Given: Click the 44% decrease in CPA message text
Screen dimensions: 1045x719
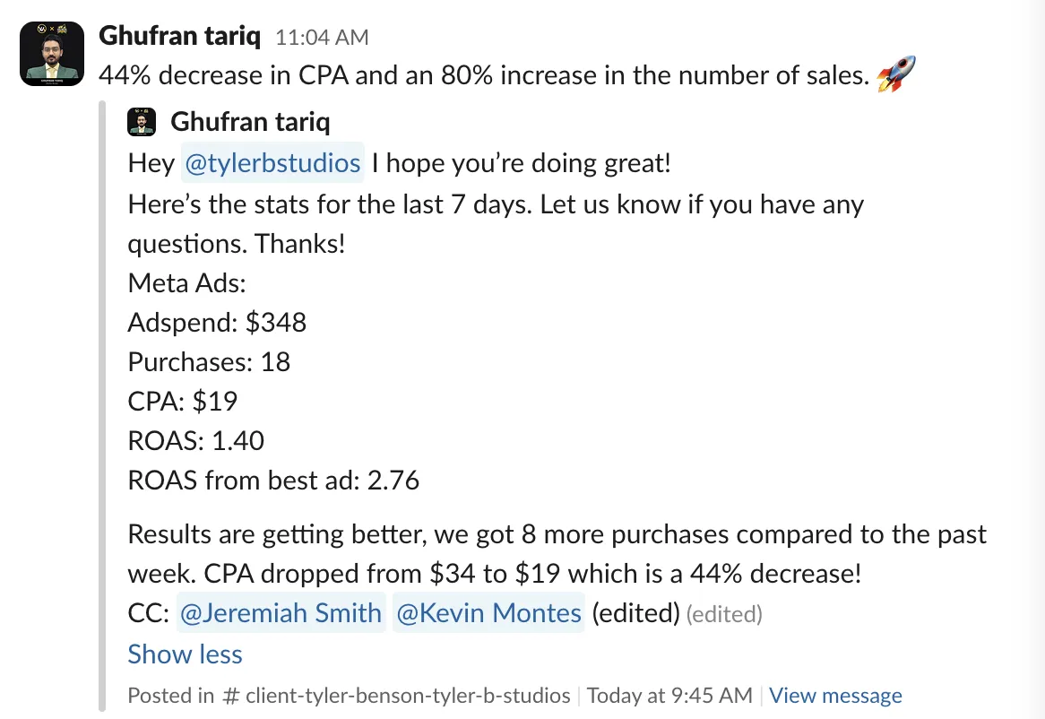Looking at the screenshot, I should coord(485,74).
